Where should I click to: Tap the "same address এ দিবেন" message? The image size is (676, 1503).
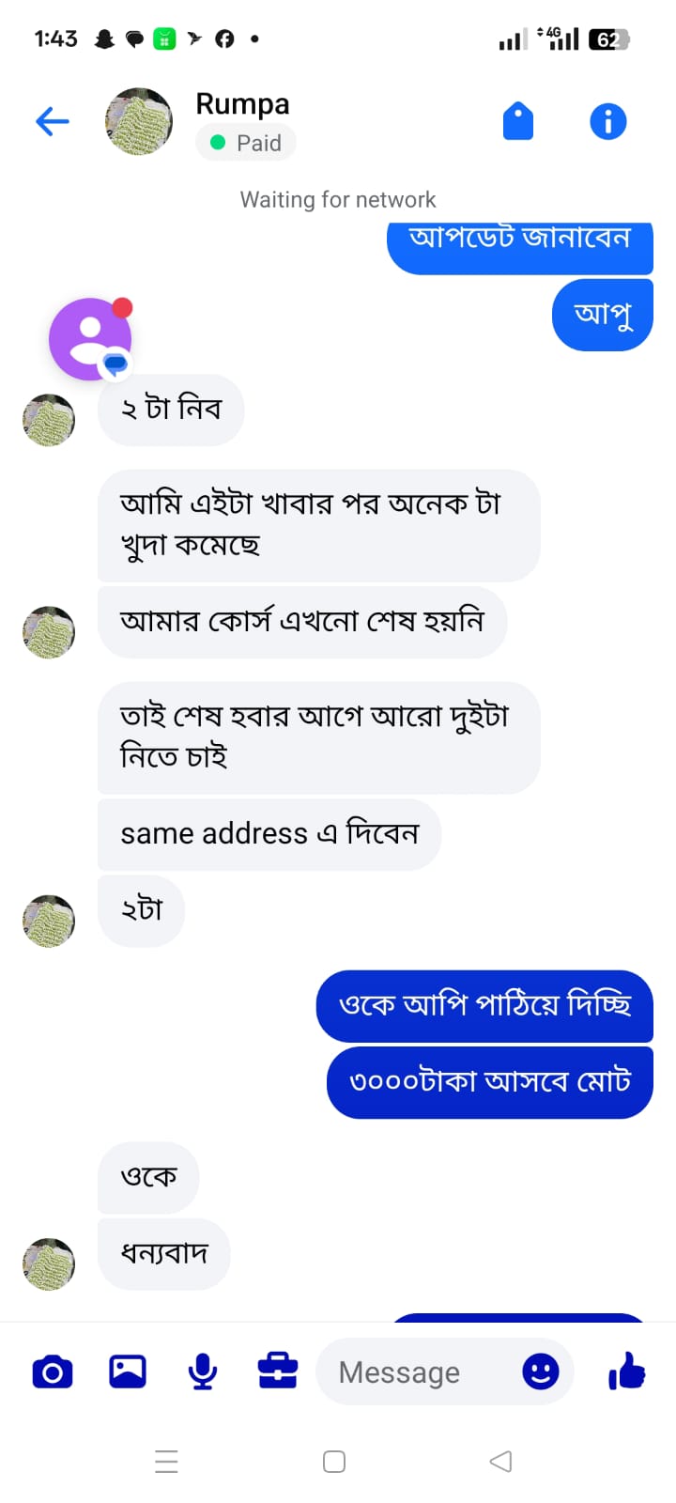[269, 834]
